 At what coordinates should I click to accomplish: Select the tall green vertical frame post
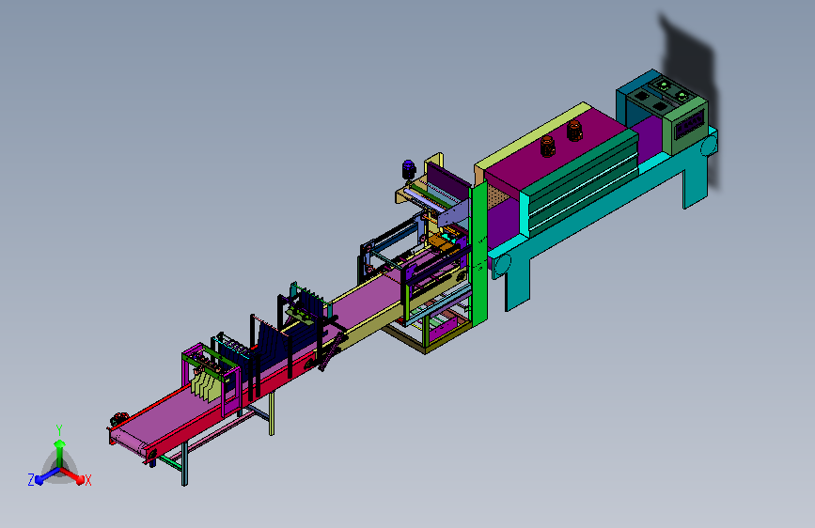[x=478, y=253]
